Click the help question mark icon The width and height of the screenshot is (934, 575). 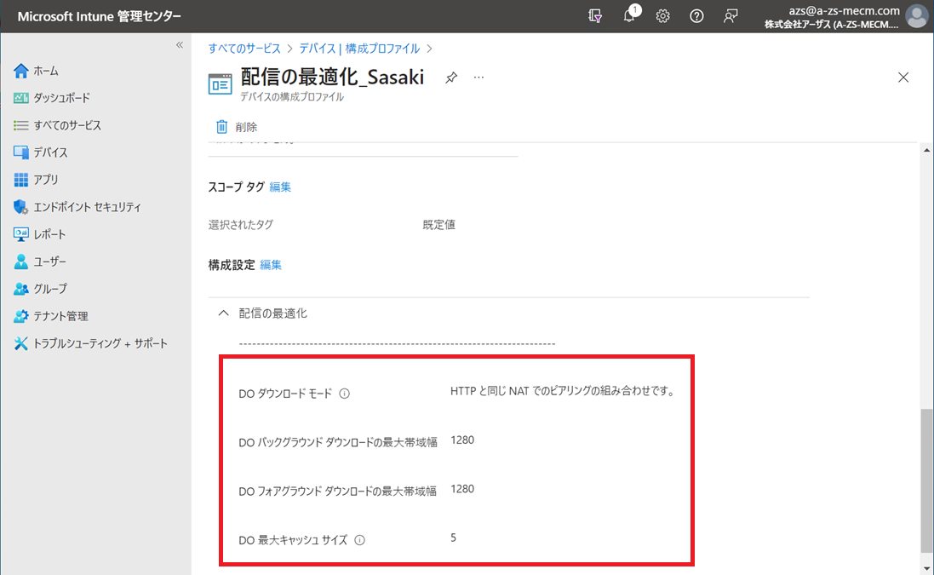point(696,16)
